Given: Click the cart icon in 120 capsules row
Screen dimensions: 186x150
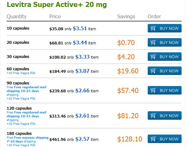Looking at the screenshot, I should (153, 115).
